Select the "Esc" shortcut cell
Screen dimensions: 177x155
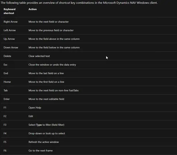(x=6, y=65)
